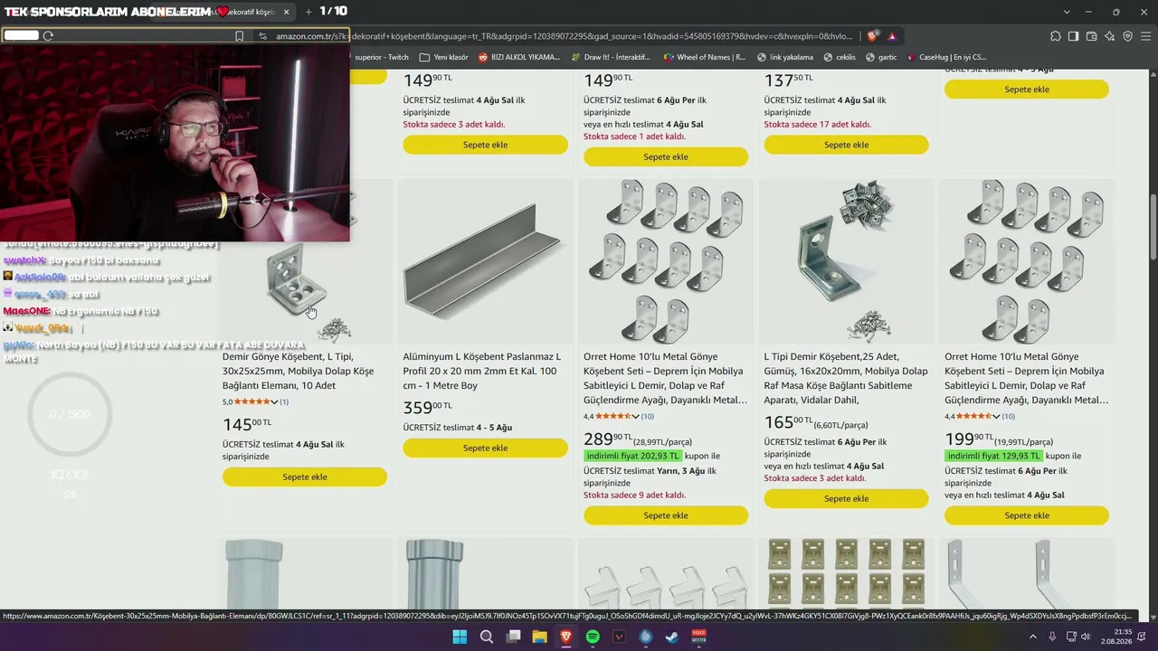Open the browser extensions puzzle icon
Viewport: 1158px width, 651px height.
pos(1056,36)
